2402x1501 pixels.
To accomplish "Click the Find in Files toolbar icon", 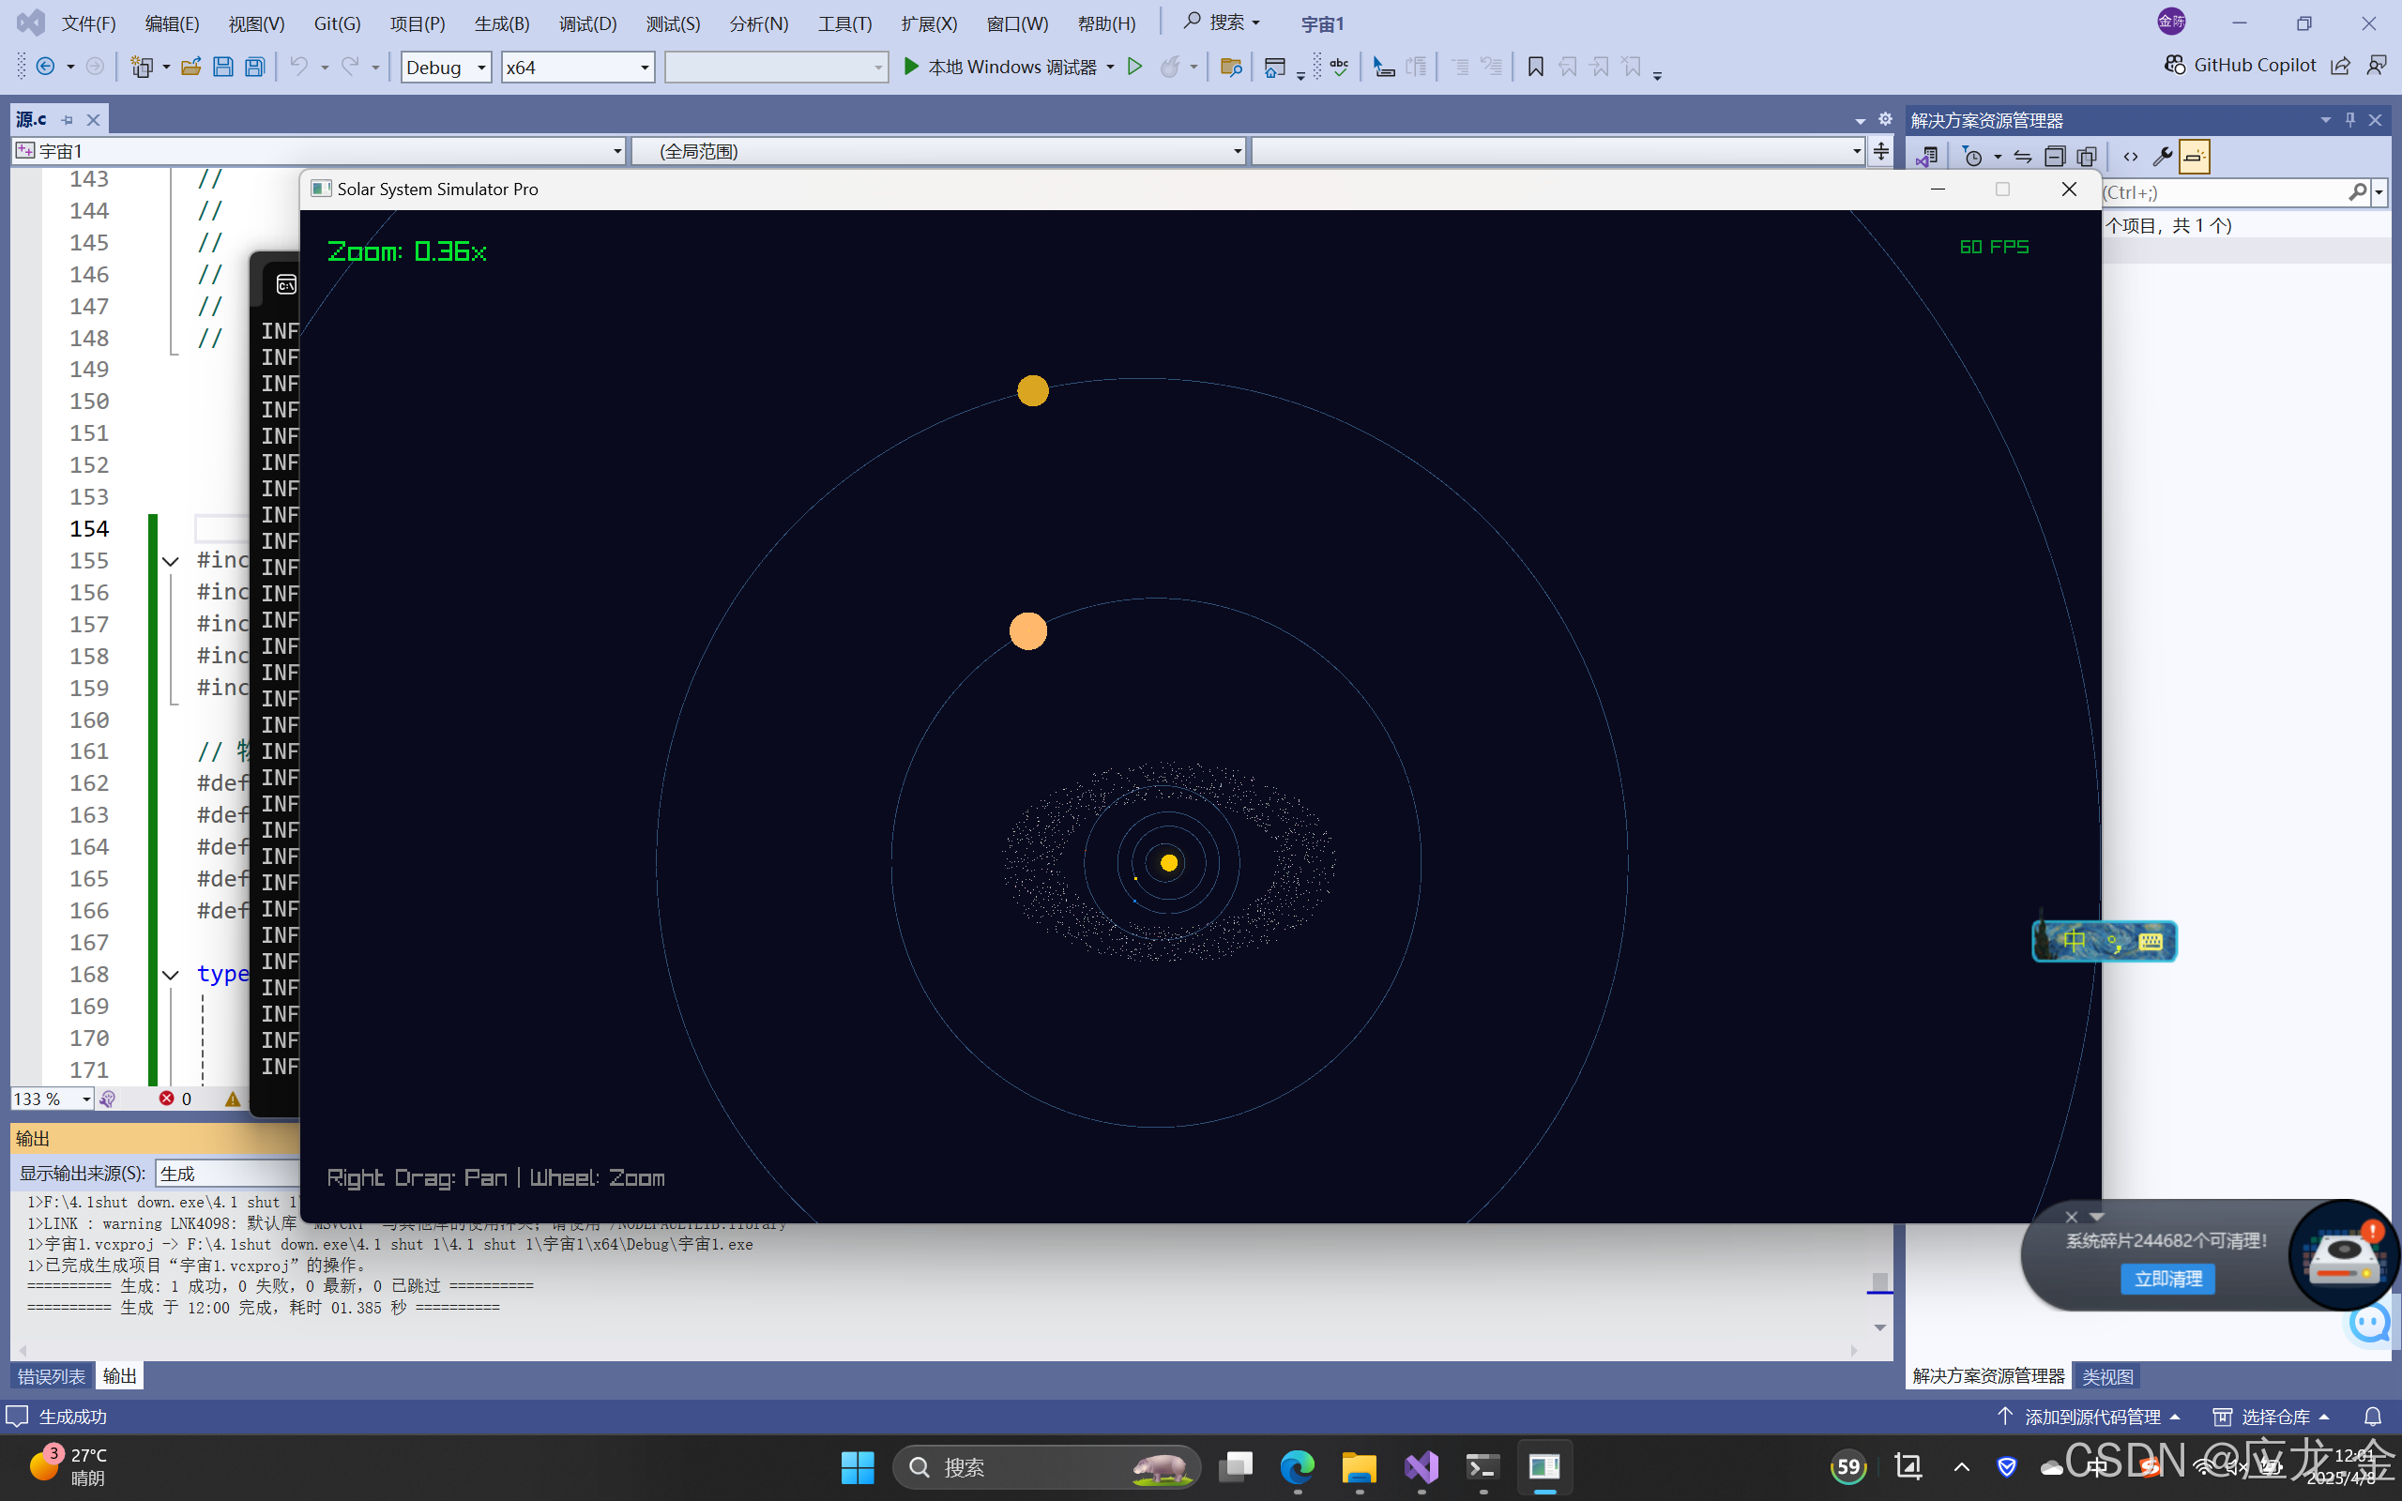I will click(x=1231, y=67).
